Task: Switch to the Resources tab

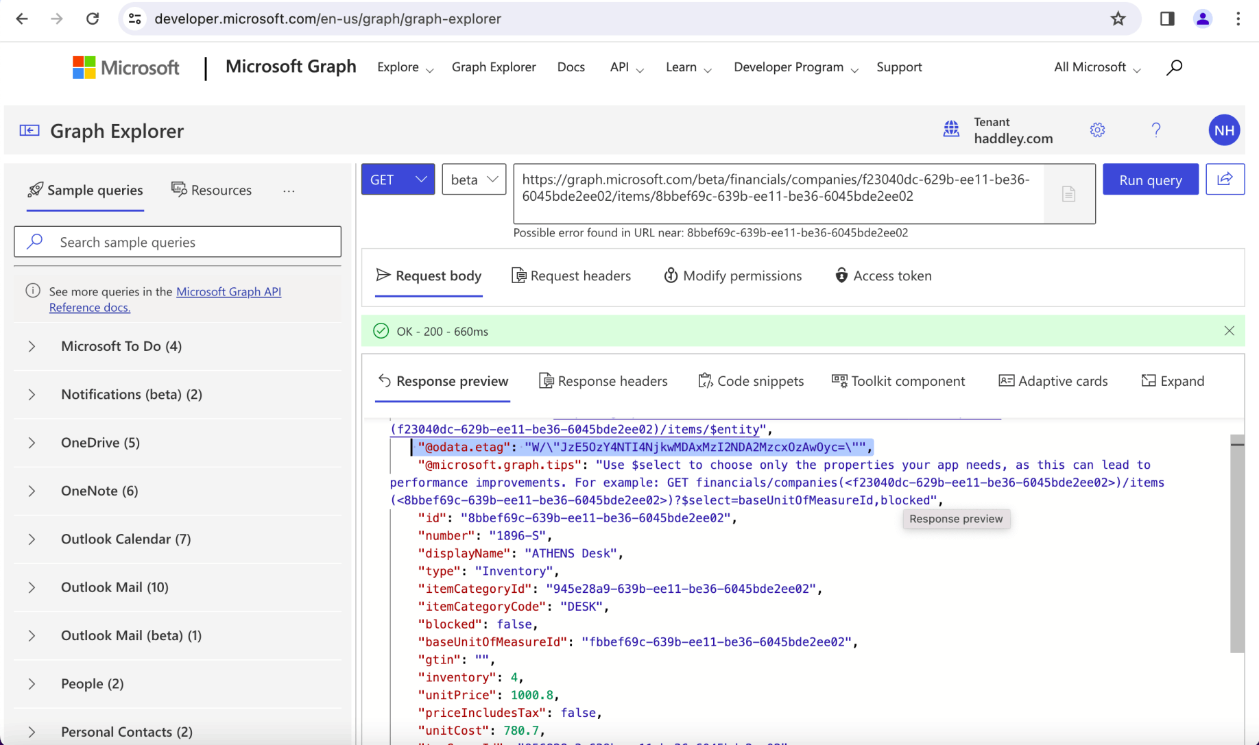Action: (x=211, y=190)
